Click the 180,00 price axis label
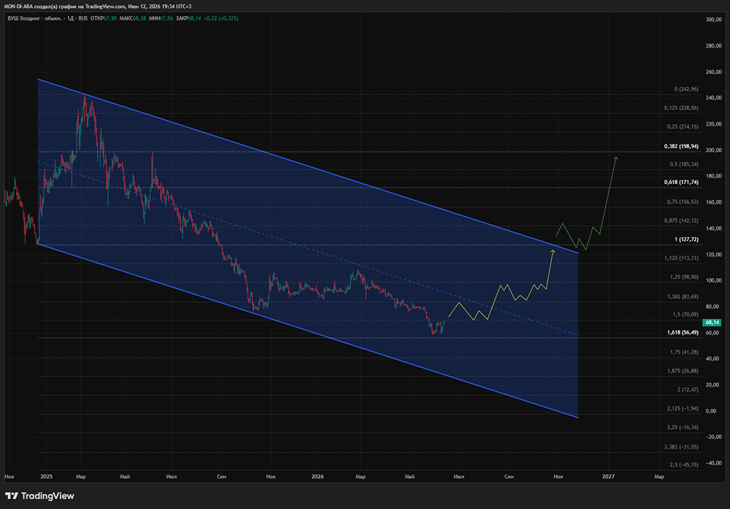This screenshot has height=509, width=730. click(x=714, y=176)
